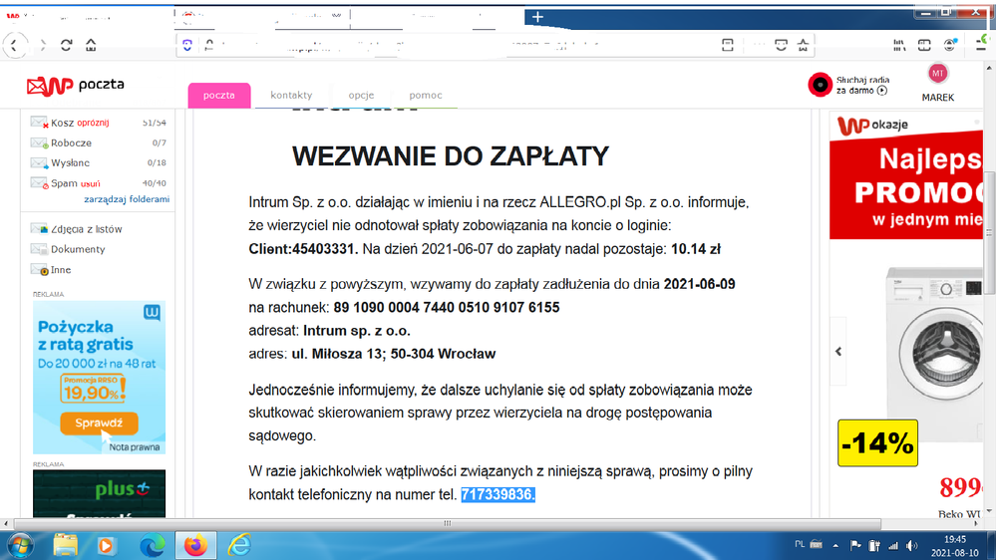This screenshot has width=996, height=560.
Task: Click the network signal tray icon
Action: tap(893, 545)
